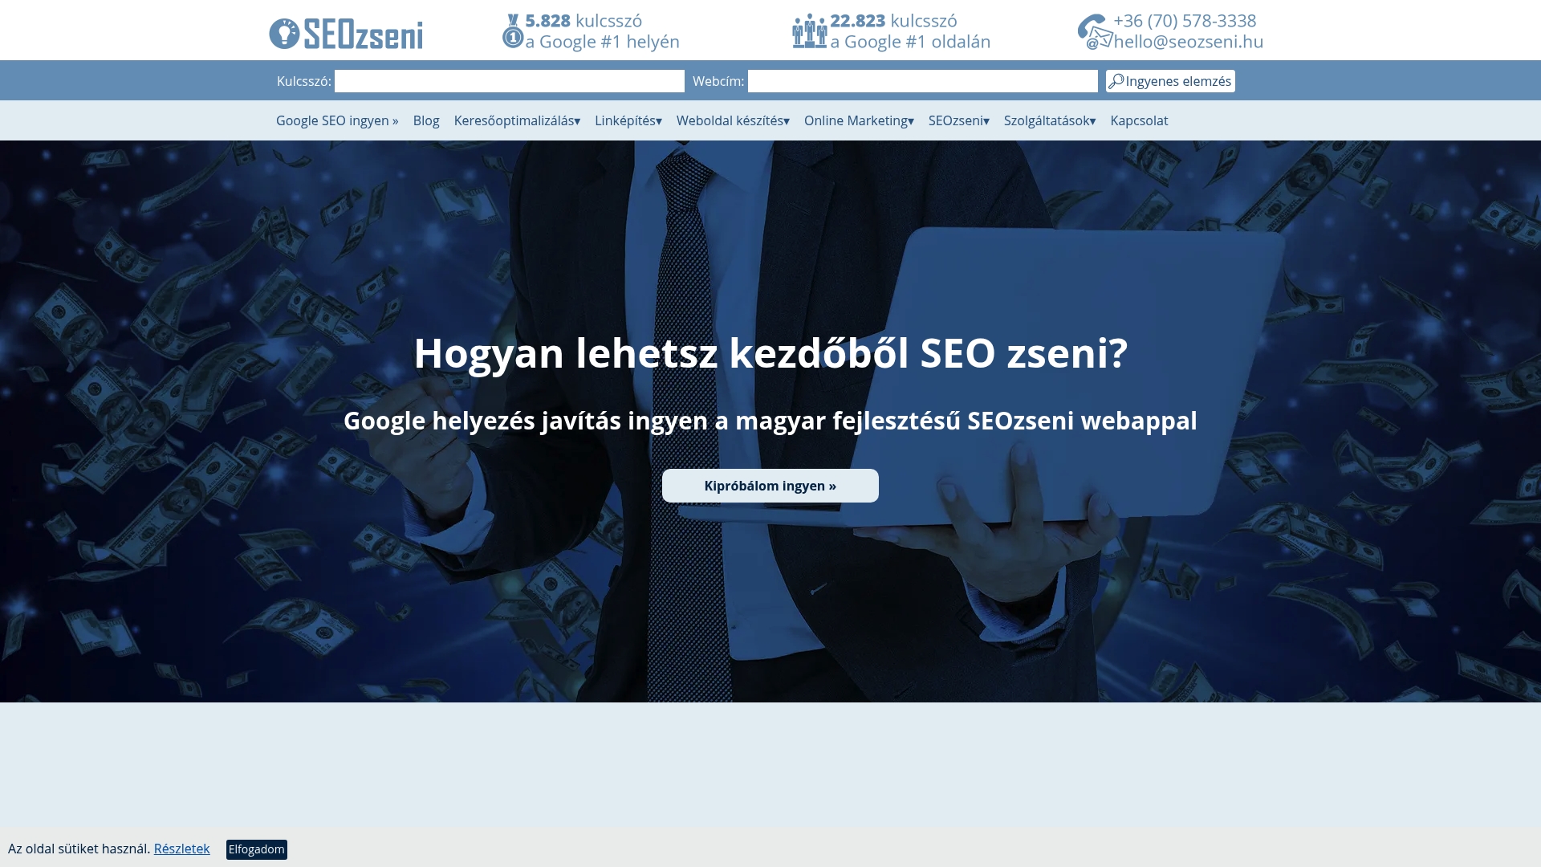Screen dimensions: 1541x867
Task: Open the Blog menu item
Action: [x=425, y=120]
